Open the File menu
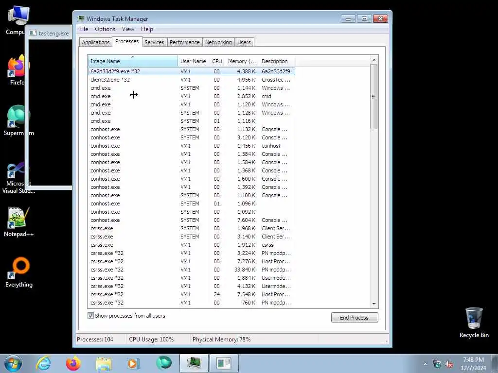The height and width of the screenshot is (373, 498). (x=84, y=29)
